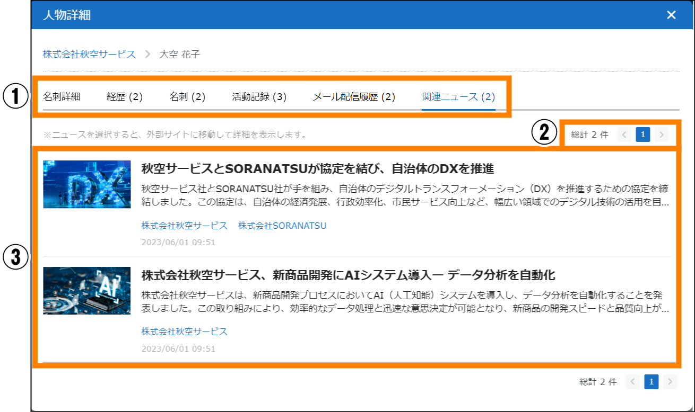Show the メール配信履歴 (2) tab
Image resolution: width=695 pixels, height=412 pixels.
tap(354, 97)
